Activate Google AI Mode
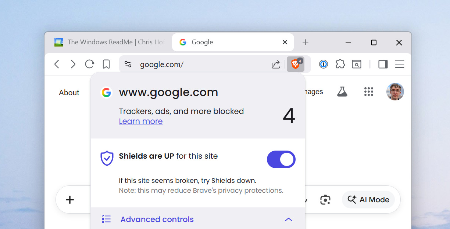This screenshot has width=450, height=229. tap(368, 199)
